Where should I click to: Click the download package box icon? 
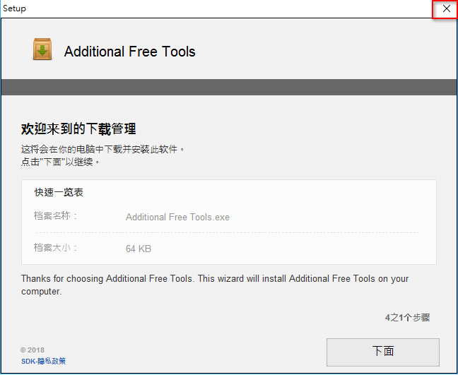pyautogui.click(x=42, y=49)
